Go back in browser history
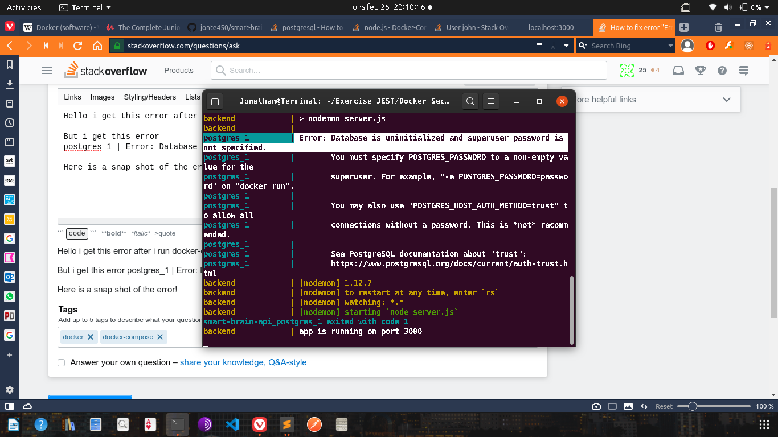 point(10,46)
